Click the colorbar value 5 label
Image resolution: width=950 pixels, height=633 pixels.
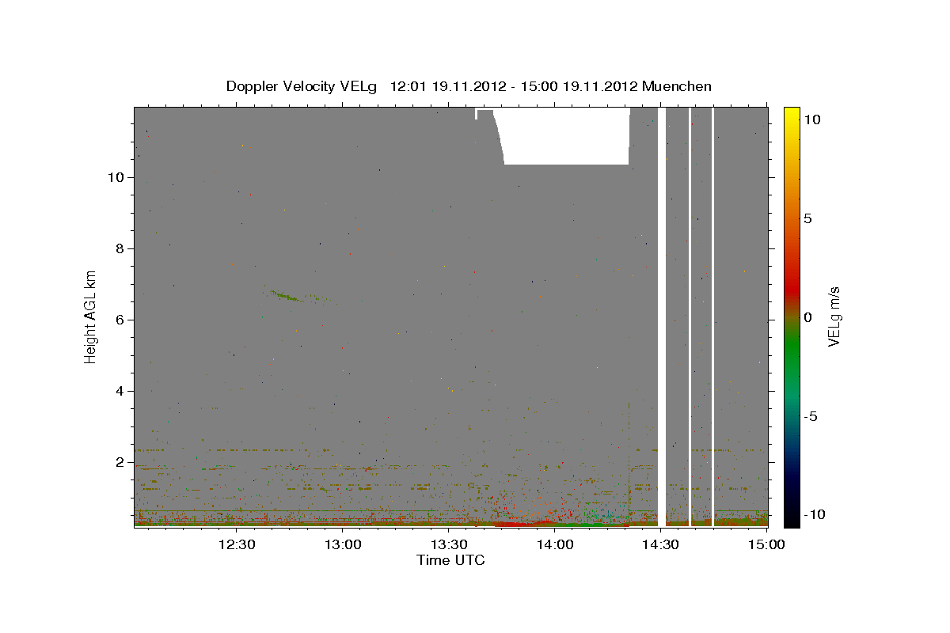tap(807, 218)
